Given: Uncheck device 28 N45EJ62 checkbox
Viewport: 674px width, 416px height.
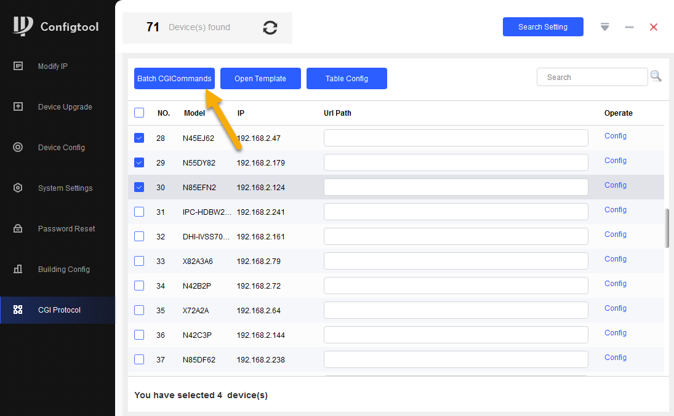Looking at the screenshot, I should tap(139, 138).
